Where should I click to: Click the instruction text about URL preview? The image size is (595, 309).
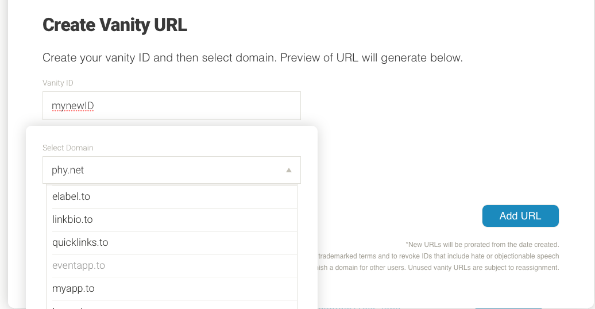click(253, 58)
